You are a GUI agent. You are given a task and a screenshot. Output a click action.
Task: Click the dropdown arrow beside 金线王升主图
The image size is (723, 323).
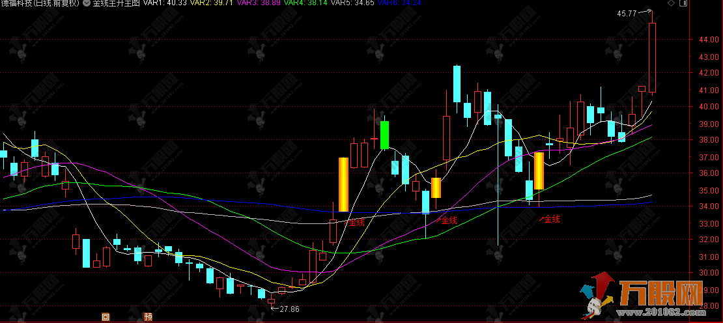click(x=87, y=4)
